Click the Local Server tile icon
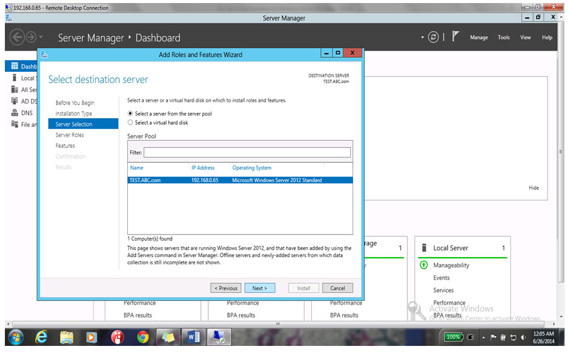570x352 pixels. [424, 248]
